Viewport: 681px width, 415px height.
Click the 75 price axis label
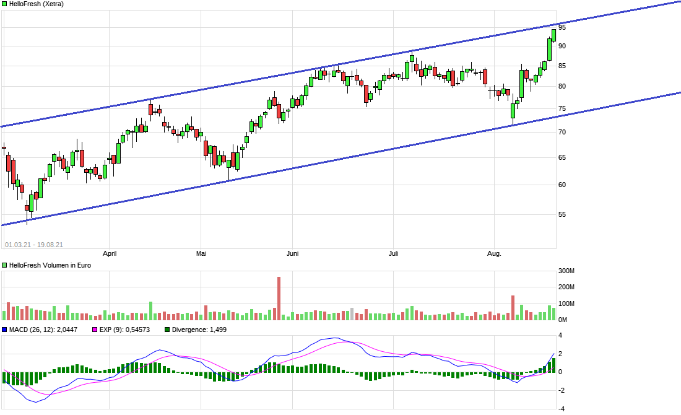(x=562, y=108)
